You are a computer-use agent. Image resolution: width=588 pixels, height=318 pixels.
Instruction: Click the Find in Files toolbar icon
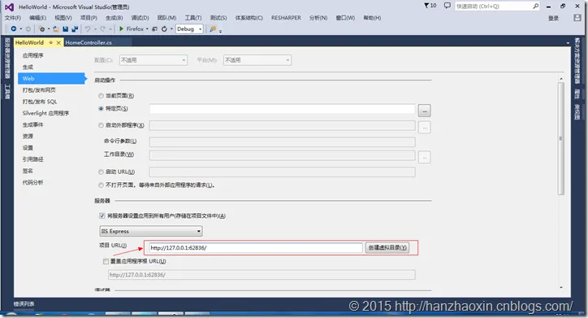coord(213,29)
